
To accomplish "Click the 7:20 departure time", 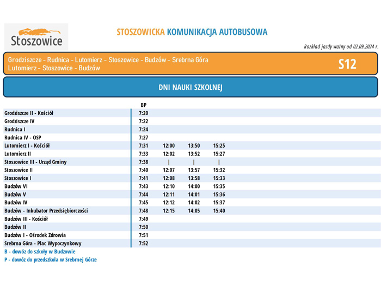I will pos(143,113).
